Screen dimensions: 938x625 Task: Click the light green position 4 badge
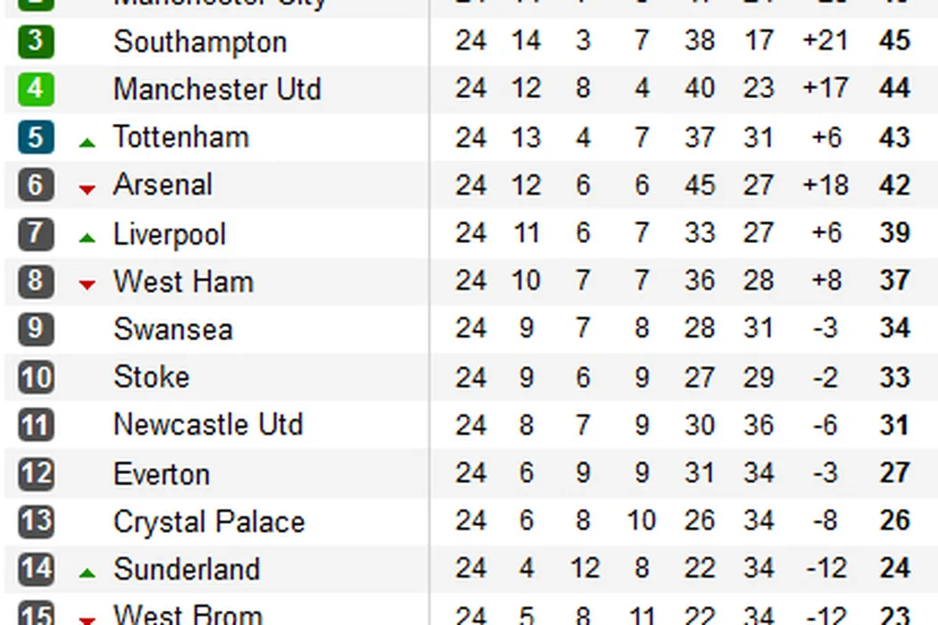pos(36,89)
